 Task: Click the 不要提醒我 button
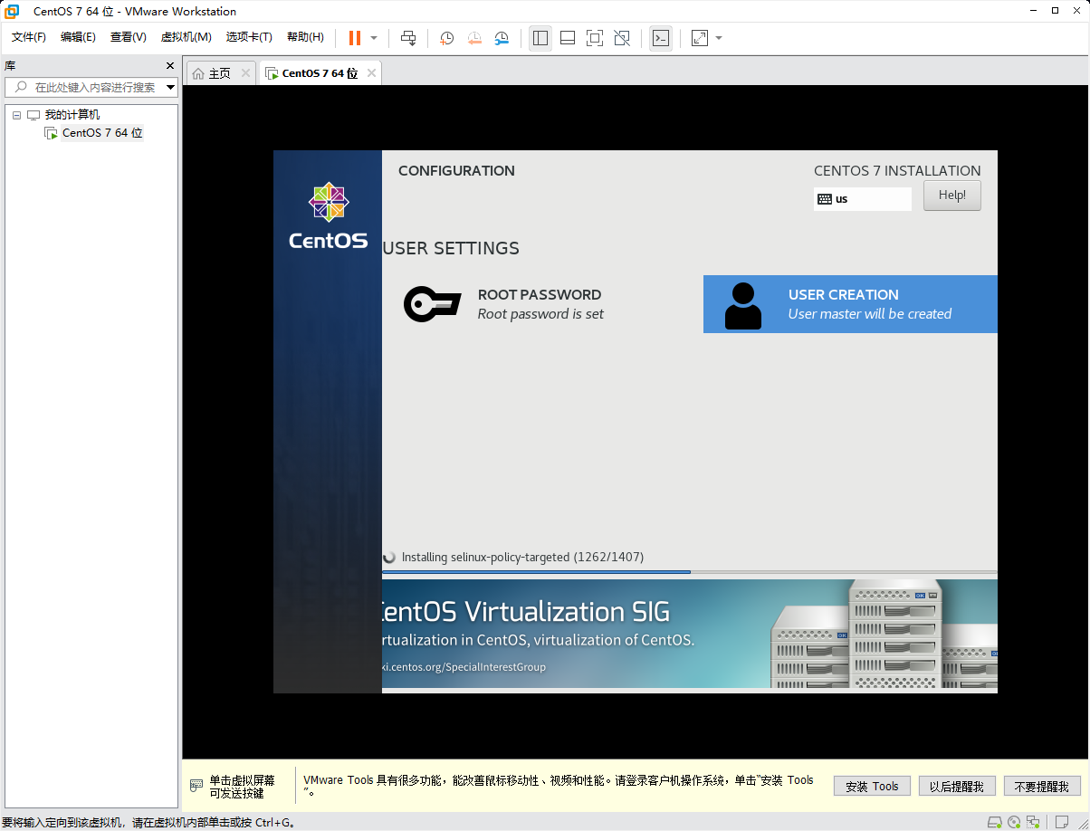pyautogui.click(x=1042, y=787)
